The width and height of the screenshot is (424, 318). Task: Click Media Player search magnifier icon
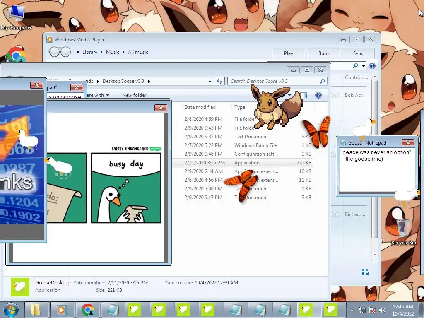coord(355,66)
